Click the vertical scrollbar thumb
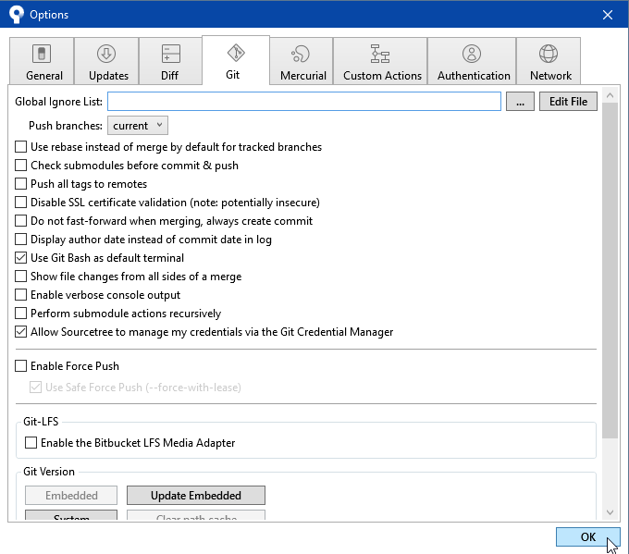Image resolution: width=629 pixels, height=554 pixels. tap(610, 270)
